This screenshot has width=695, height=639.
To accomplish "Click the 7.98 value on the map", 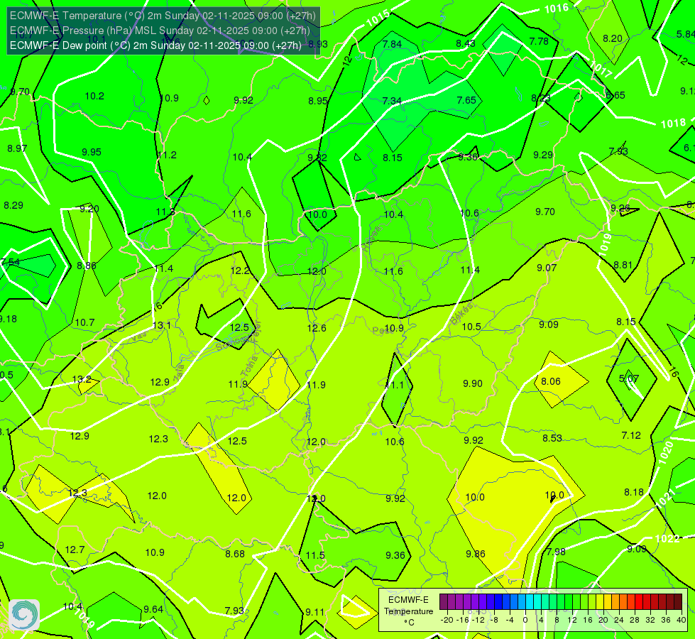I will (556, 551).
